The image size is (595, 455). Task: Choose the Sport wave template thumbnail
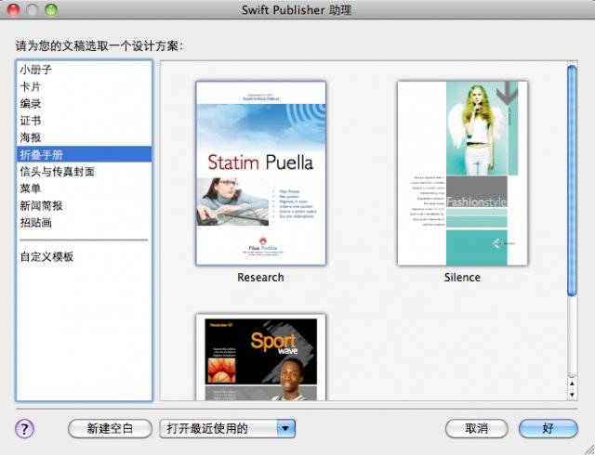(x=260, y=358)
